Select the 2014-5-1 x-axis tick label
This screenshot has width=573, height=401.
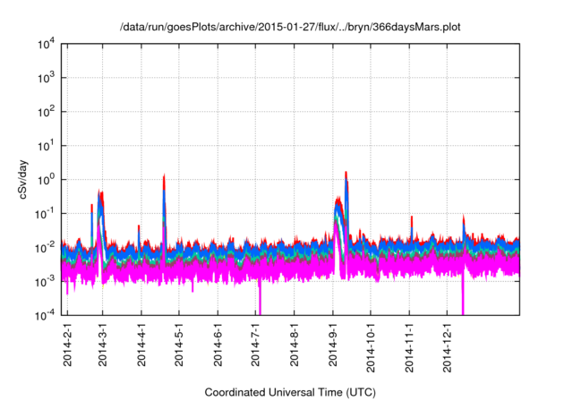tap(180, 346)
